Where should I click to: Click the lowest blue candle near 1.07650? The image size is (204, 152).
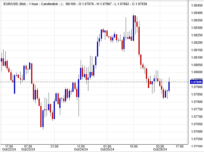point(43,118)
